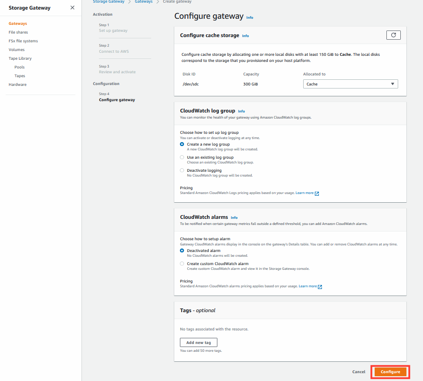The image size is (423, 381).
Task: Choose the Deactivate logging radio button
Action: point(182,170)
